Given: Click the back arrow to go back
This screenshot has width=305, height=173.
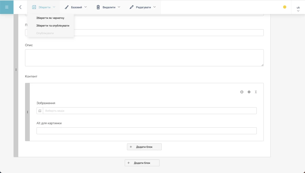Looking at the screenshot, I should click(x=20, y=7).
